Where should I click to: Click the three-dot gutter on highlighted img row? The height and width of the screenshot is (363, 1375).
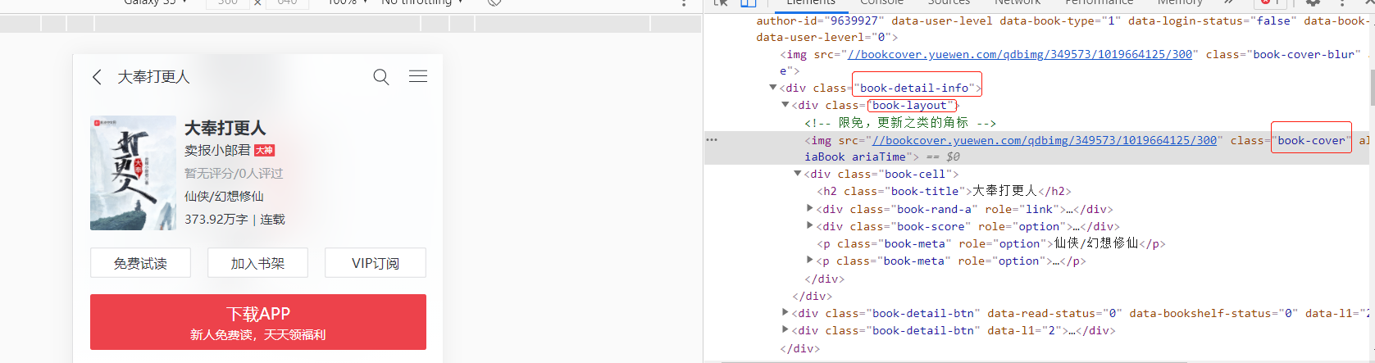[x=712, y=140]
